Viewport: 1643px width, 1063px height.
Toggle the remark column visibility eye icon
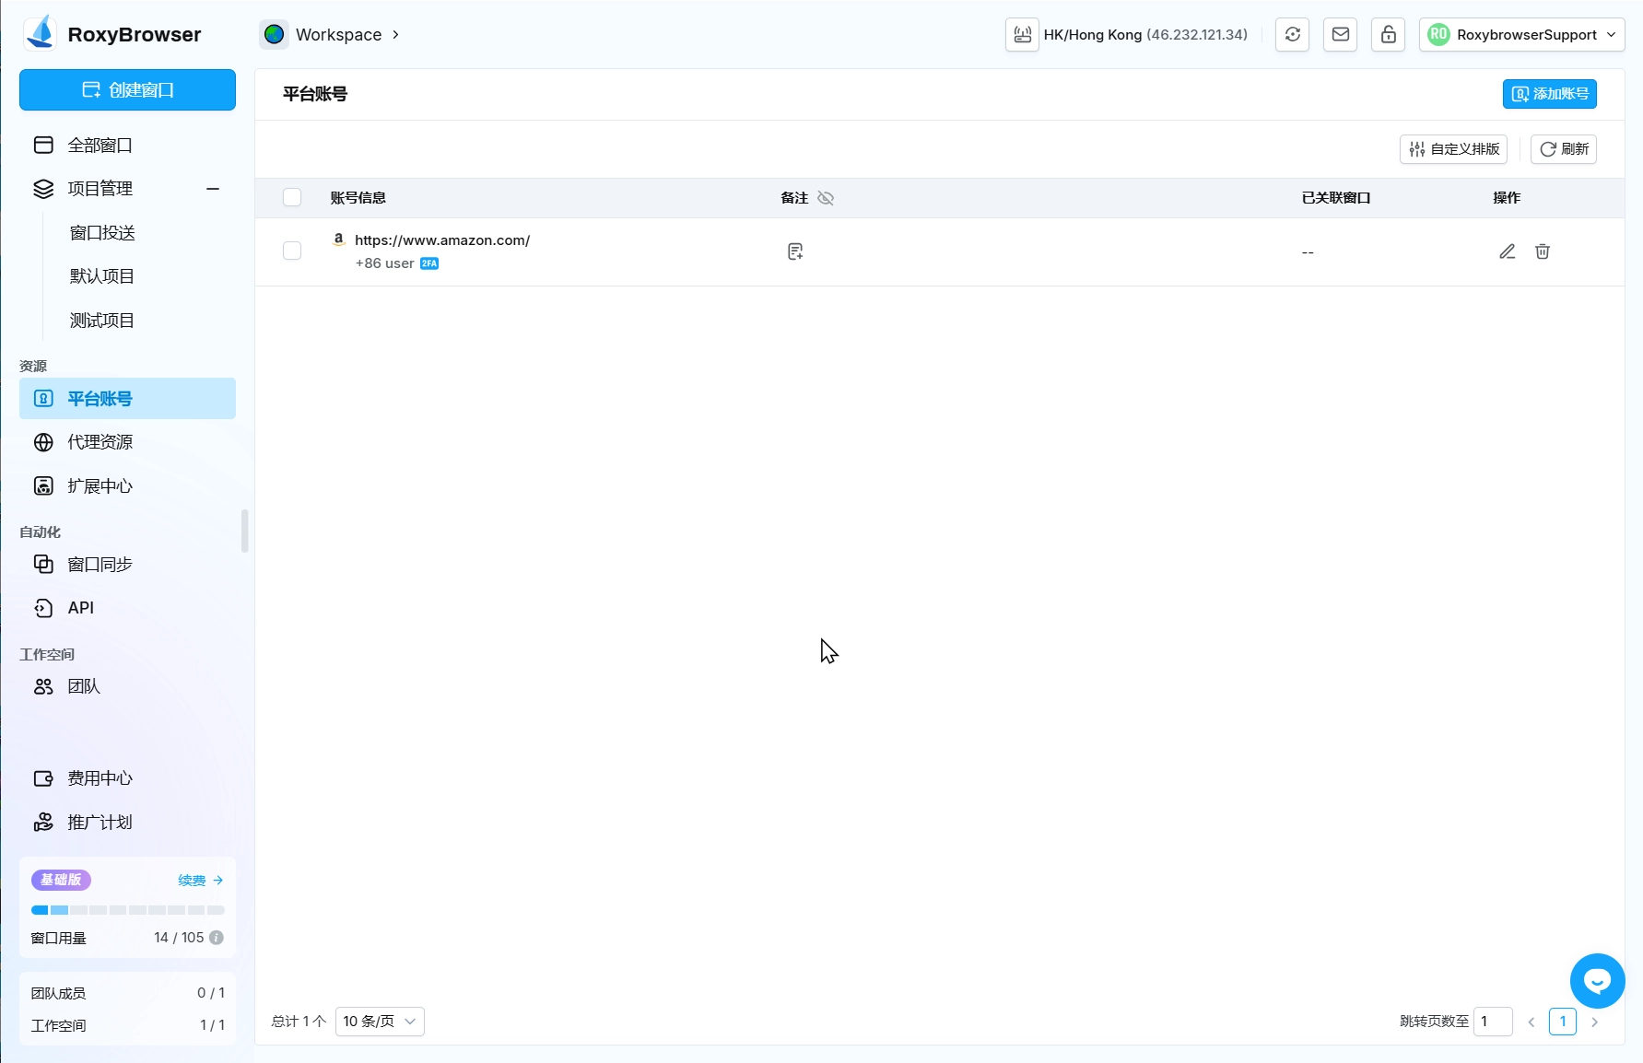826,198
